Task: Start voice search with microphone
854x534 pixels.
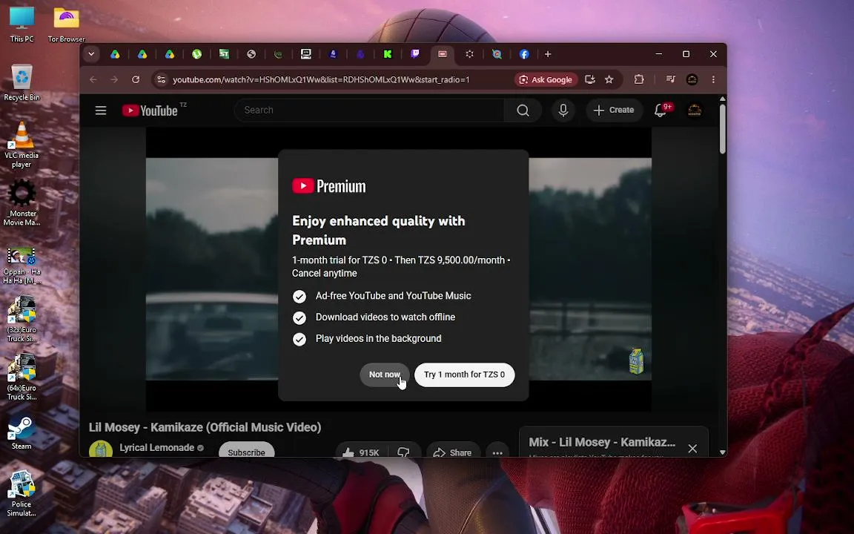Action: (563, 111)
